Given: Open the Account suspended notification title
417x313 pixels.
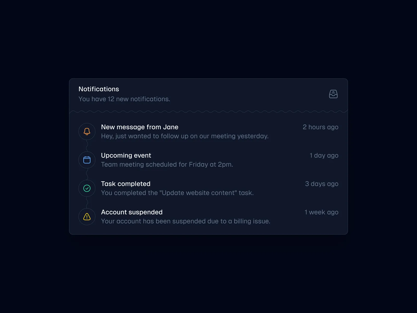Looking at the screenshot, I should [132, 212].
